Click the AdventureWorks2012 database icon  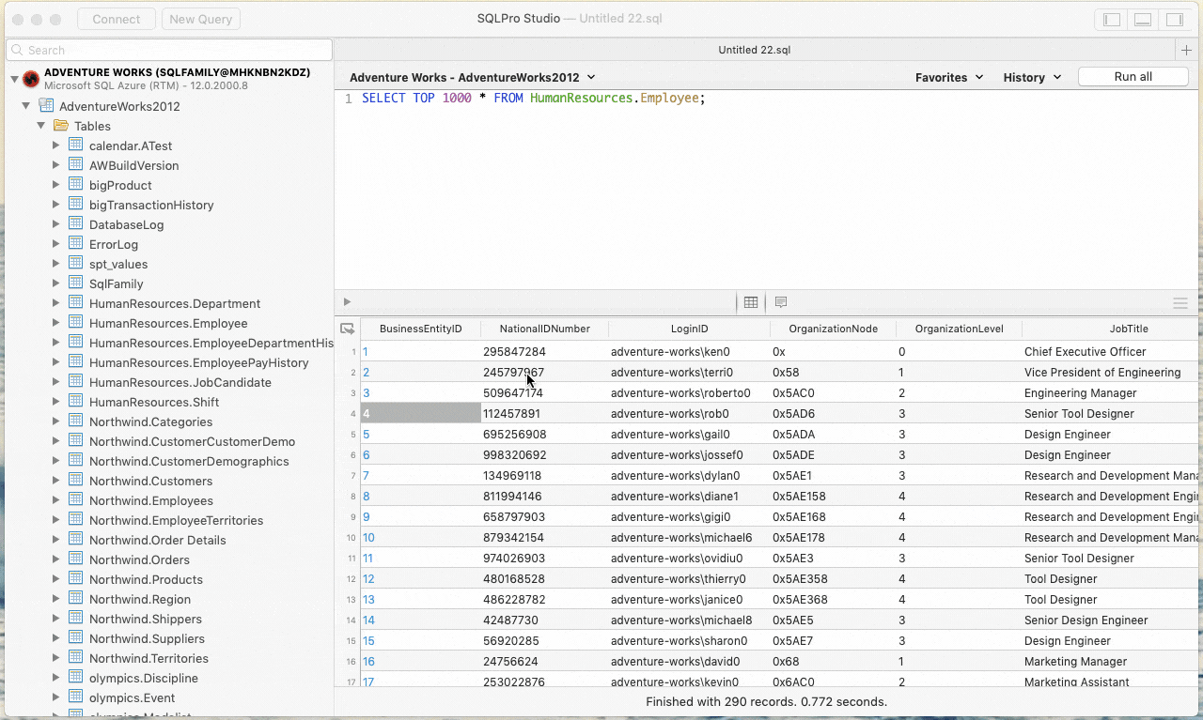46,106
